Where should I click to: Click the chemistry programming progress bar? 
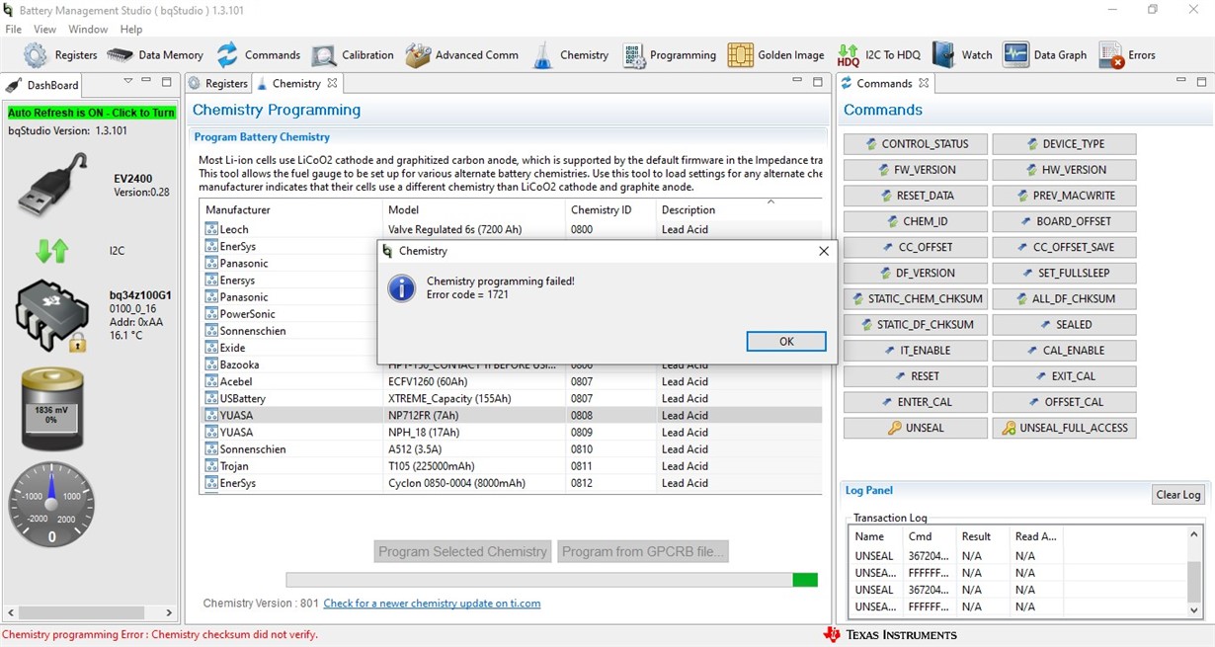[x=551, y=580]
